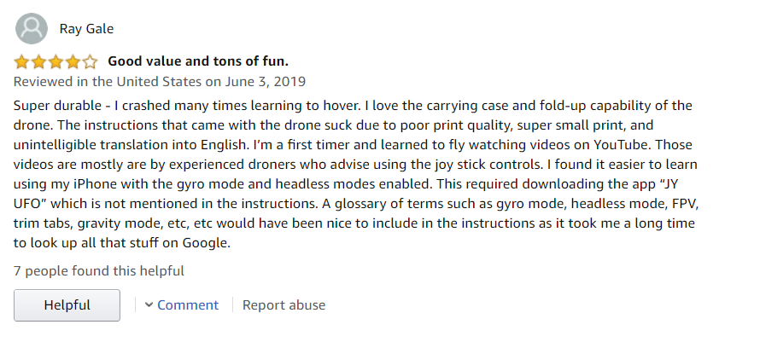
Task: Click the third filled review star
Action: pos(56,62)
